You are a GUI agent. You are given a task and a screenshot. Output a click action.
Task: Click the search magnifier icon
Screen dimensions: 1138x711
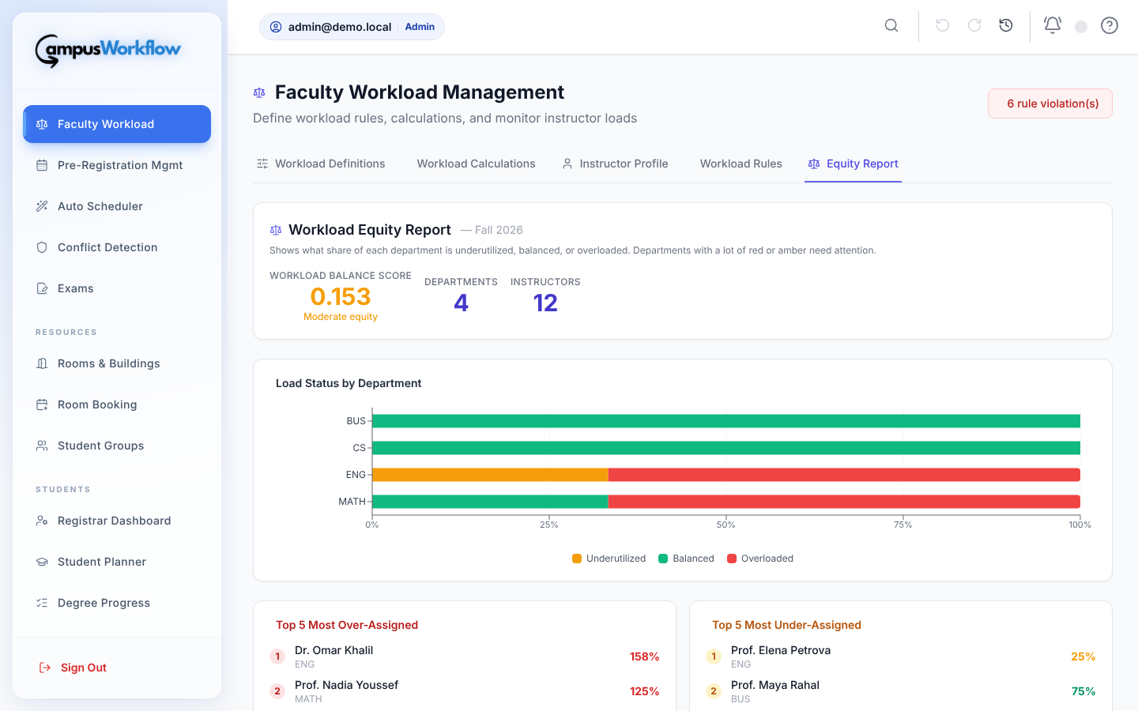tap(891, 26)
